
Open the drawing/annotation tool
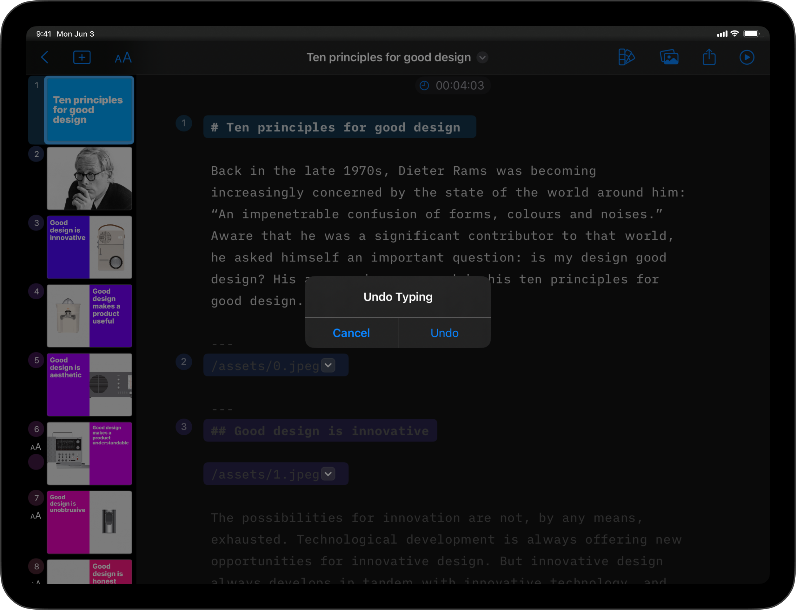point(626,57)
